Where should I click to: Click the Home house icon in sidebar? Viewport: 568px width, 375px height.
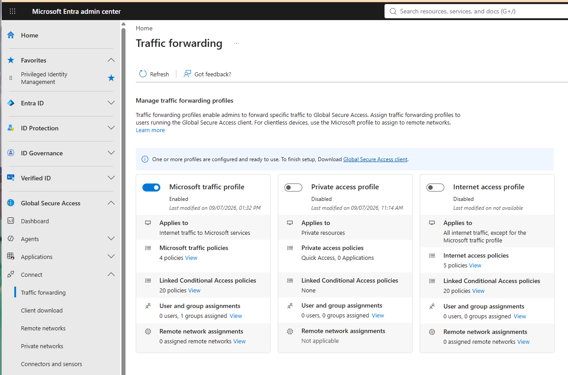pos(11,35)
